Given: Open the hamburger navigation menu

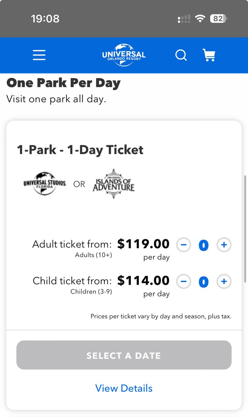Looking at the screenshot, I should [39, 55].
